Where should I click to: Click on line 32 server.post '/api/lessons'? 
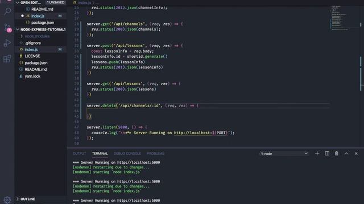click(135, 45)
